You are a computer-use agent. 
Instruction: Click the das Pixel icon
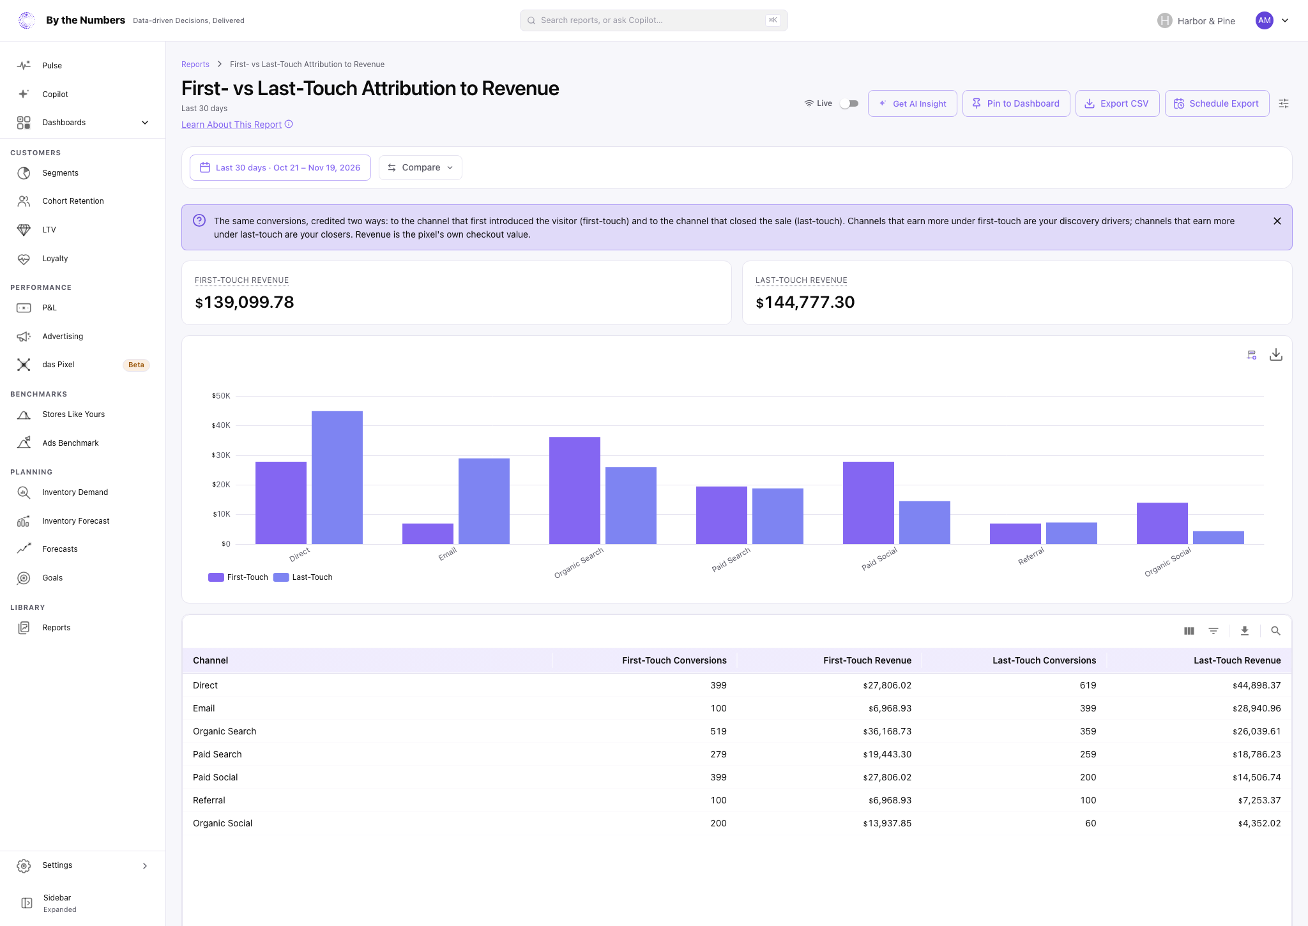click(x=24, y=365)
